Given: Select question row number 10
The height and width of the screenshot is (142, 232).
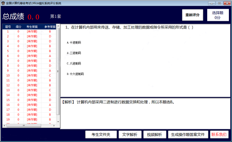Looking at the screenshot, I should point(29,75).
